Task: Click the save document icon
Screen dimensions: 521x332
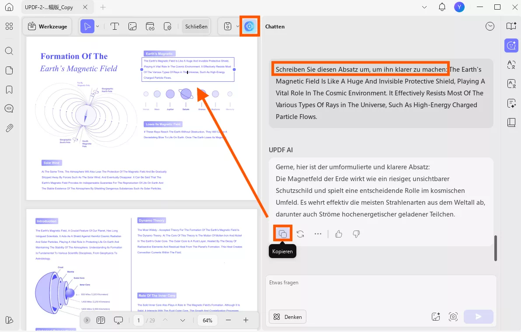Action: (228, 26)
